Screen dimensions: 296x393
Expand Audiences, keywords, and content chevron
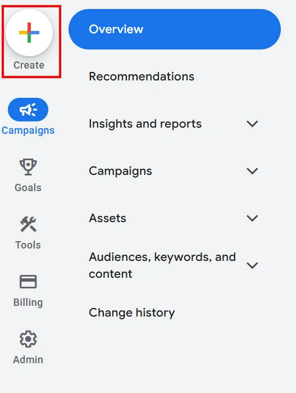[252, 265]
